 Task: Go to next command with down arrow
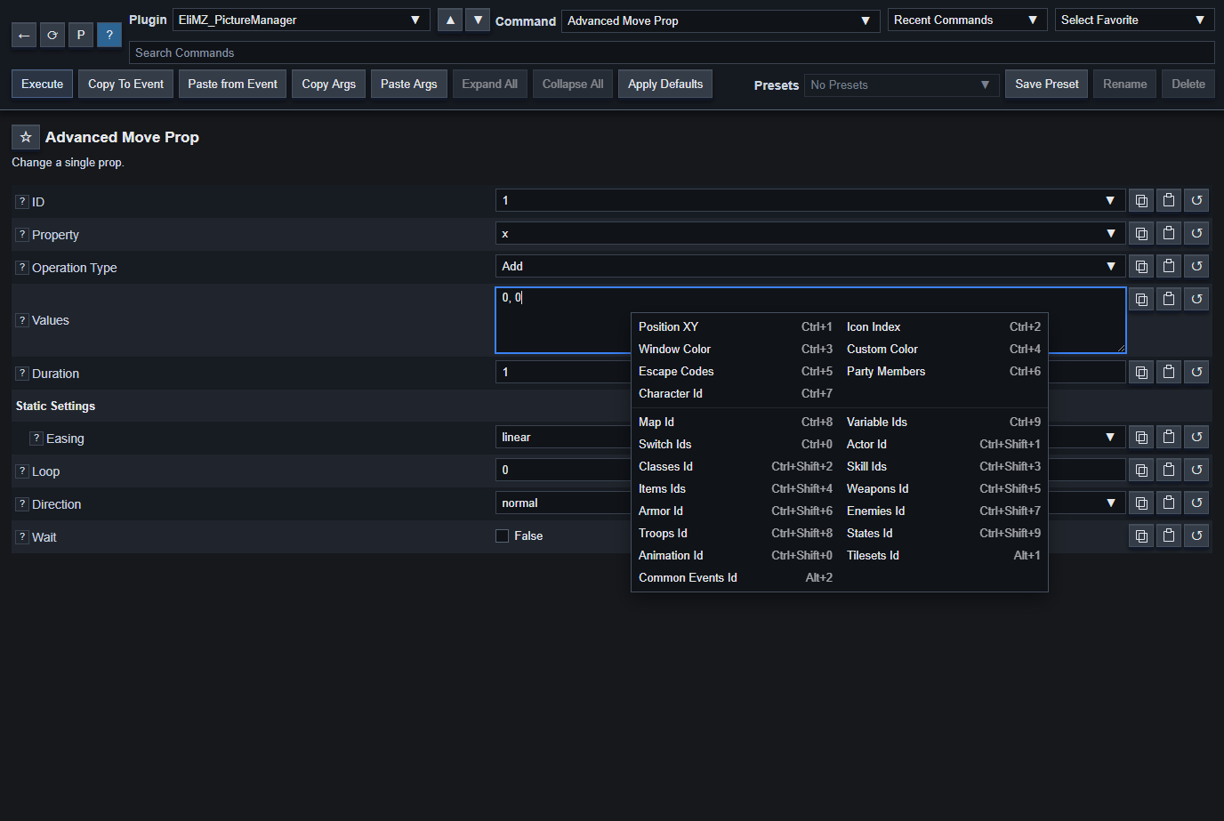click(x=478, y=20)
